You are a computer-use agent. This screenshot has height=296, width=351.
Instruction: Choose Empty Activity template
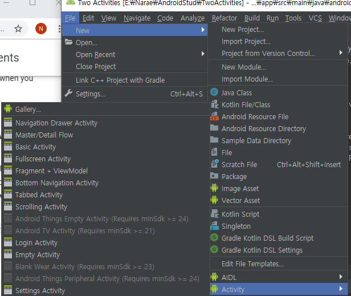pyautogui.click(x=105, y=255)
